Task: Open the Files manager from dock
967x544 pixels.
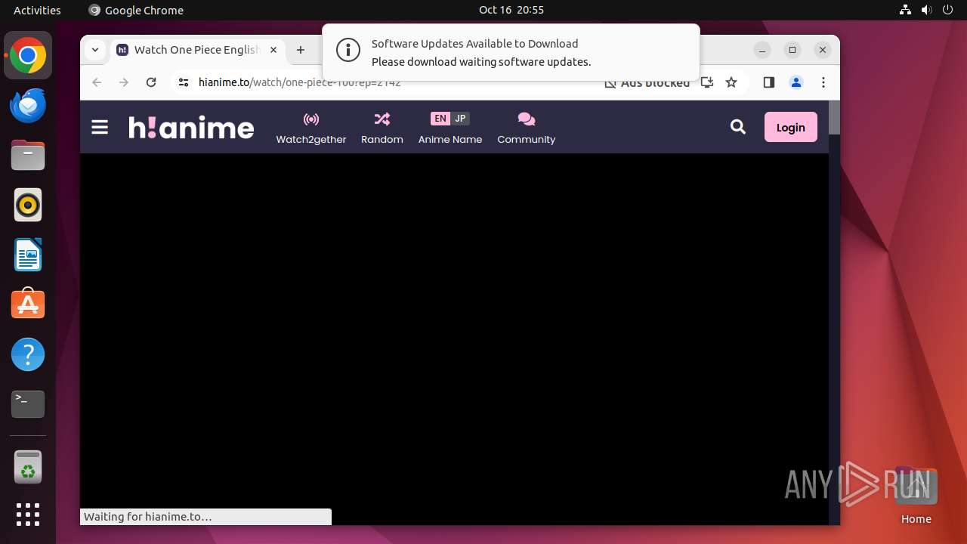Action: pos(28,156)
